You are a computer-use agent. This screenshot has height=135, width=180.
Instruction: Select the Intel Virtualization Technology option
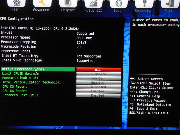pos(32,82)
